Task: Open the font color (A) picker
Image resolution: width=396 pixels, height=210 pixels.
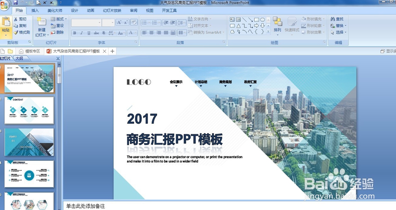Action: 132,33
